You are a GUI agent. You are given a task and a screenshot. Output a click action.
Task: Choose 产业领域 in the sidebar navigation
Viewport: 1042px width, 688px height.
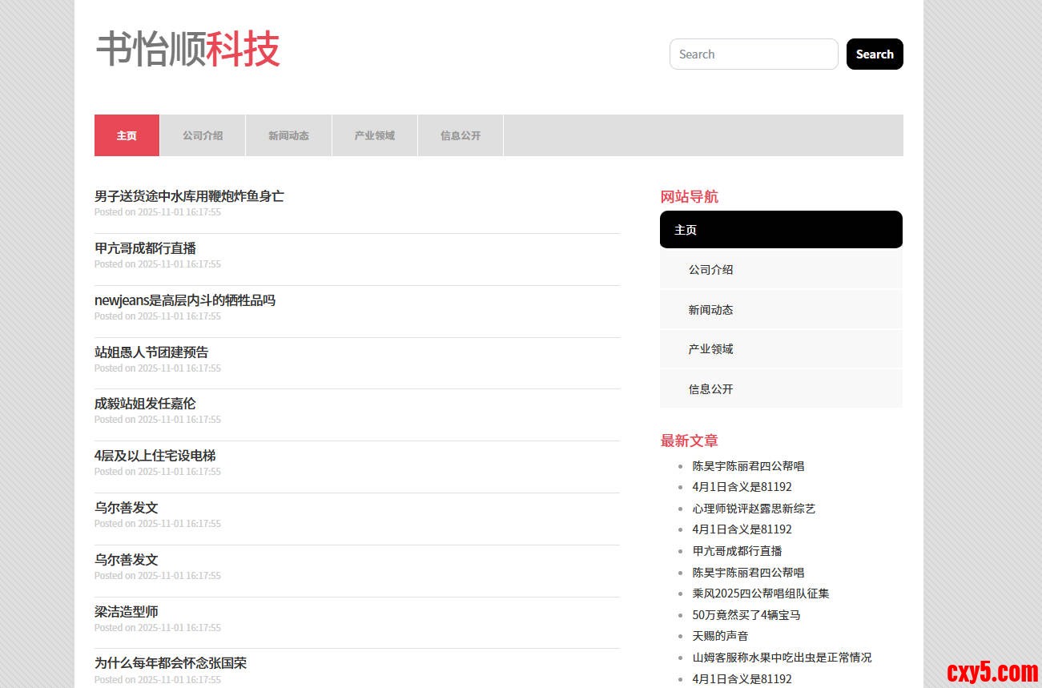(x=710, y=349)
